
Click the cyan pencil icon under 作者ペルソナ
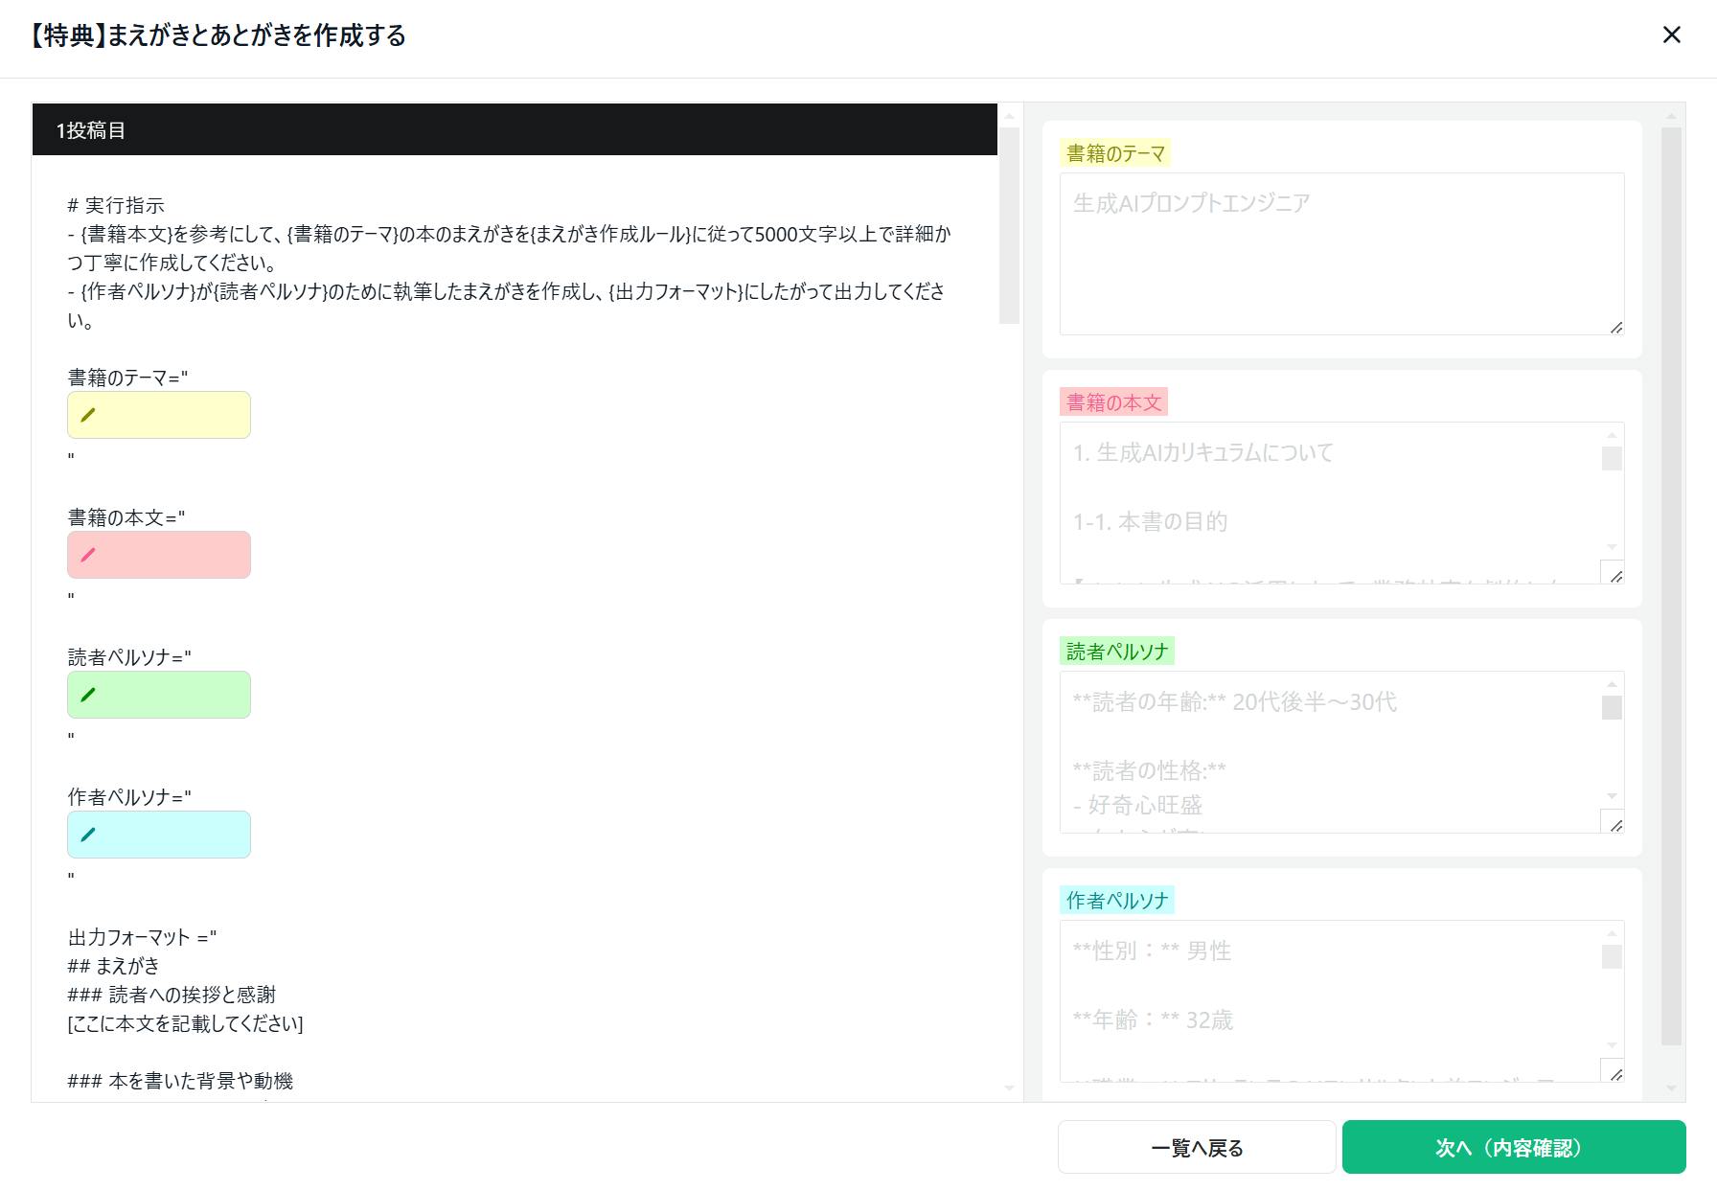click(88, 835)
